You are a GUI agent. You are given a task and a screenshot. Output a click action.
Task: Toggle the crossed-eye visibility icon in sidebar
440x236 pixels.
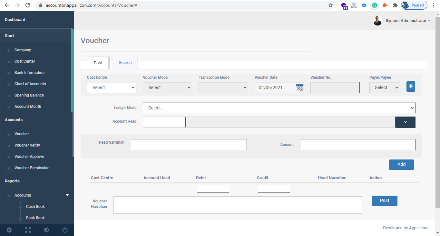click(x=46, y=230)
